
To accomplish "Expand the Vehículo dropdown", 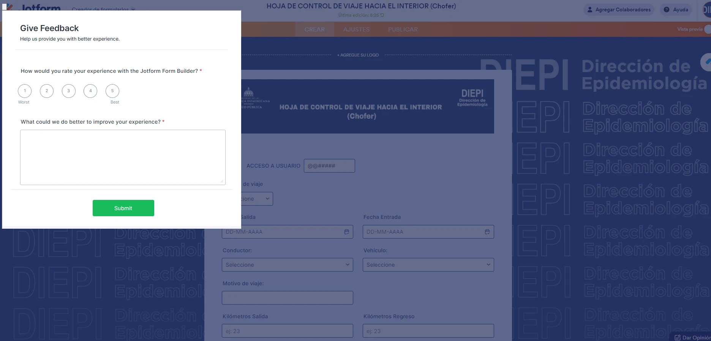I will coord(428,265).
